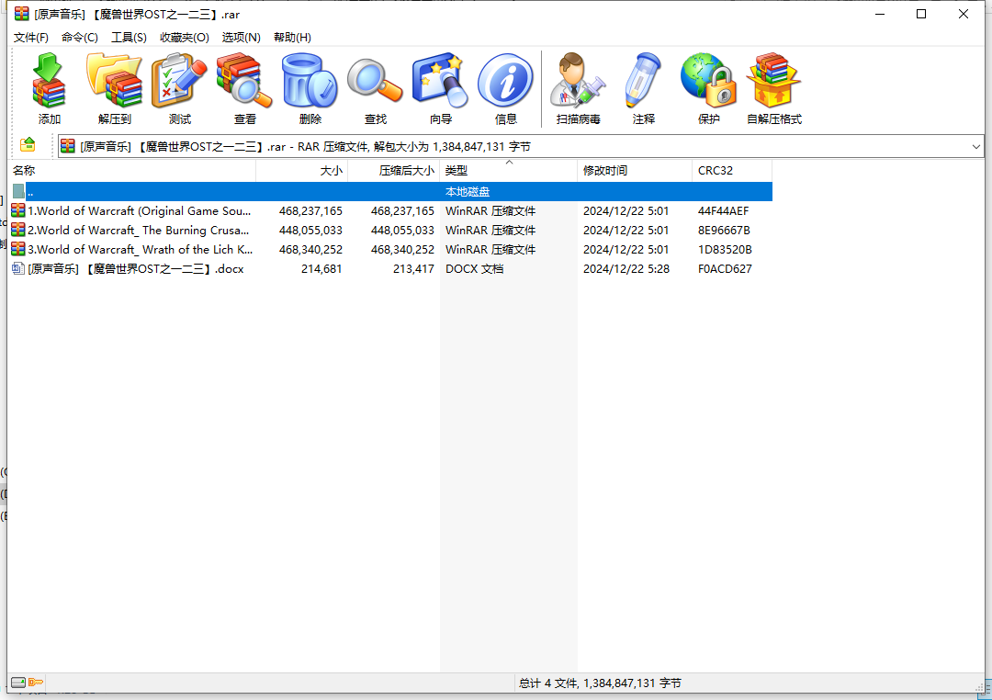Click the size value 448,055,033 in Size column

pos(310,230)
